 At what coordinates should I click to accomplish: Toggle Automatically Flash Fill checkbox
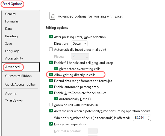[56, 99]
